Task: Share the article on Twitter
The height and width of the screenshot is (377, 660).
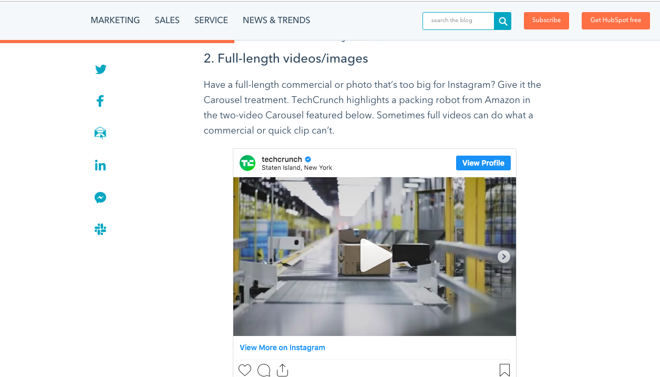Action: tap(101, 69)
